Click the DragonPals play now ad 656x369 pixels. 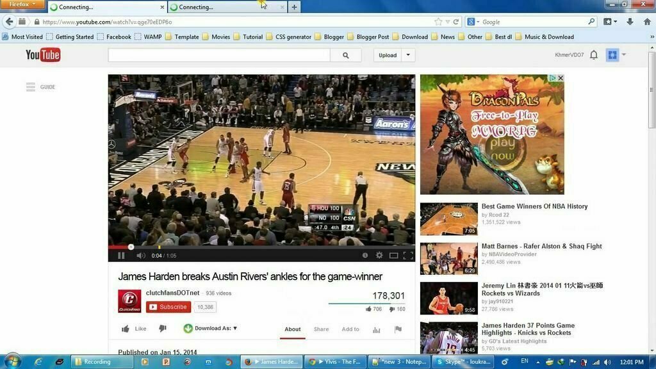(492, 135)
